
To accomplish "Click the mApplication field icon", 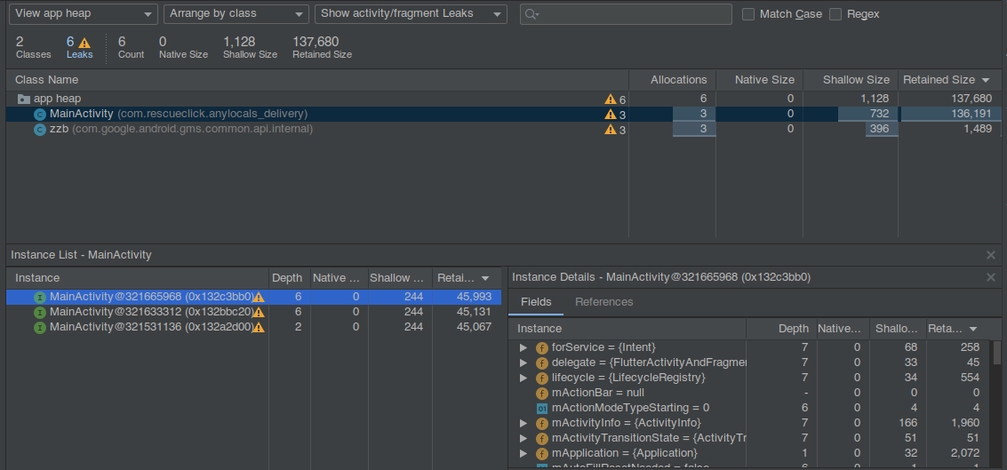I will (542, 453).
